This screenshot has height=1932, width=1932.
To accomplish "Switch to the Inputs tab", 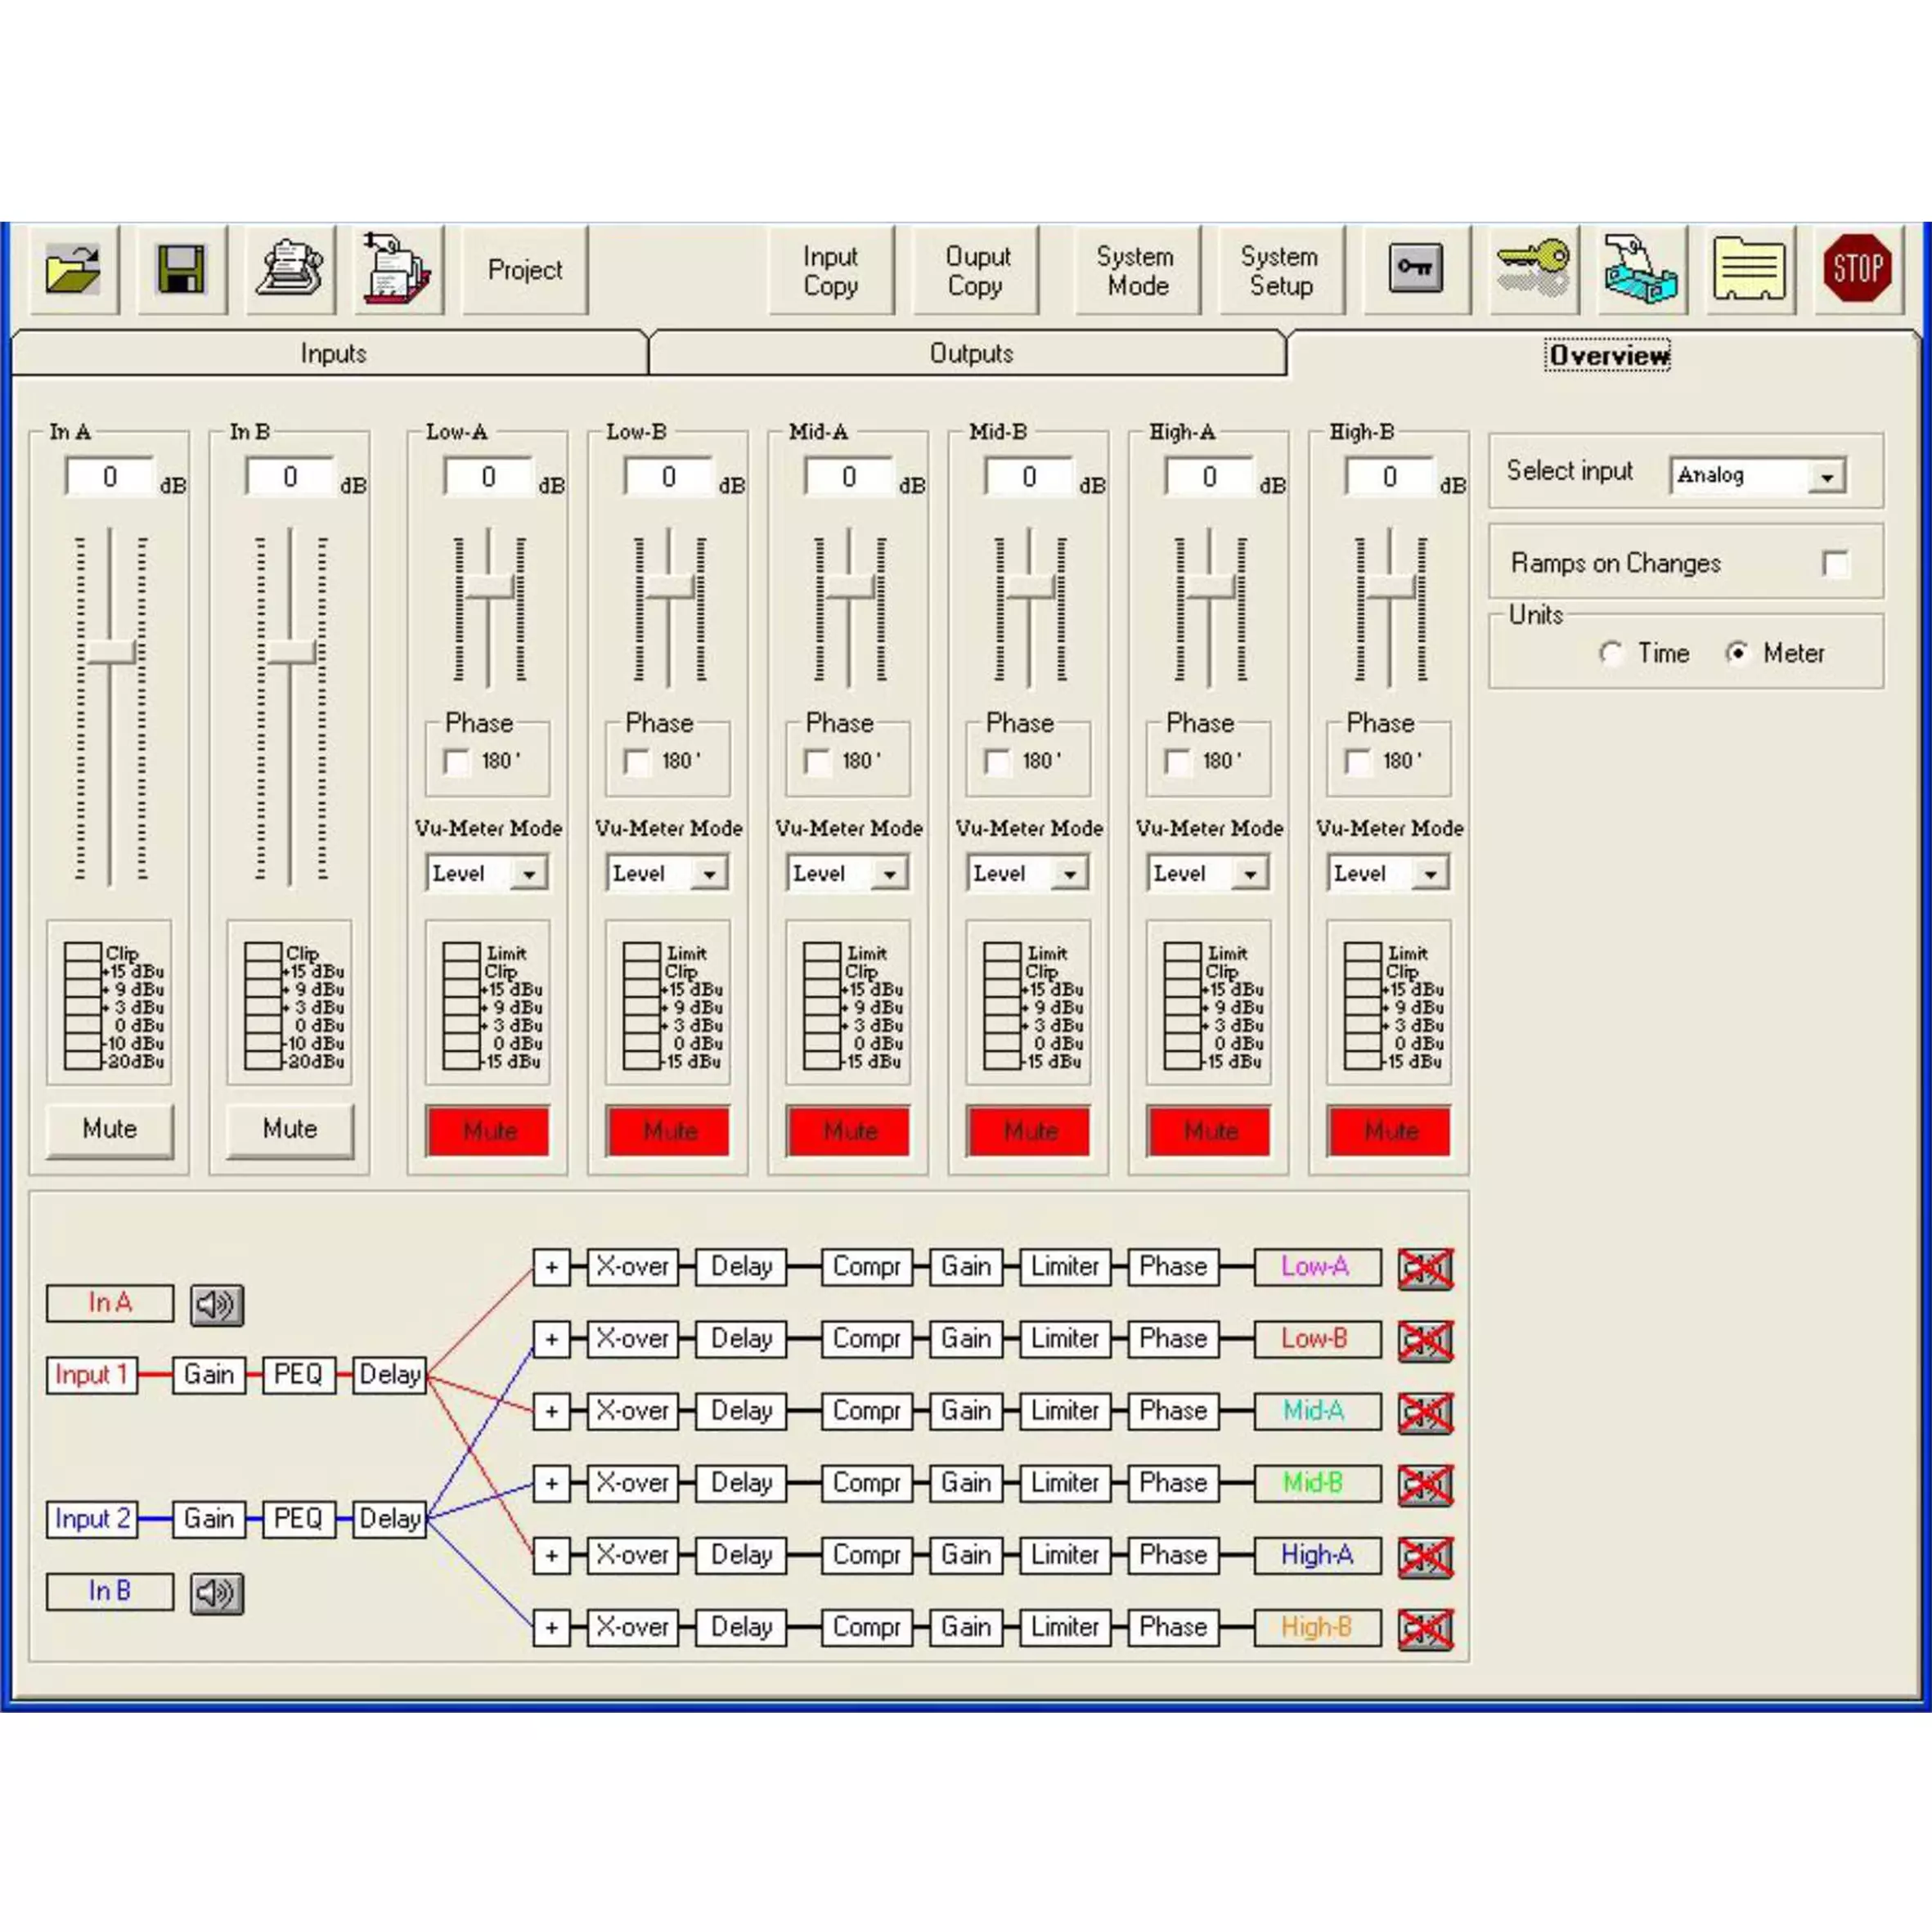I will coord(333,354).
